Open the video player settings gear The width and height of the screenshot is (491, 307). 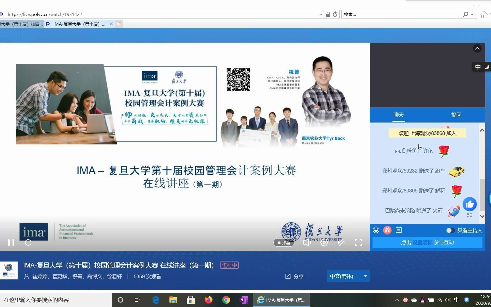[x=324, y=242]
